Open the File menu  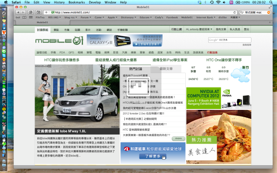(x=27, y=2)
